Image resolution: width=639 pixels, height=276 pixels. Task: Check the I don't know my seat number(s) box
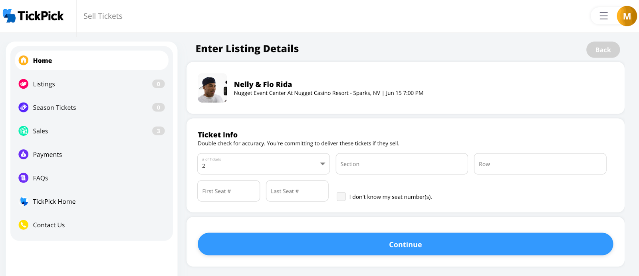coord(341,197)
